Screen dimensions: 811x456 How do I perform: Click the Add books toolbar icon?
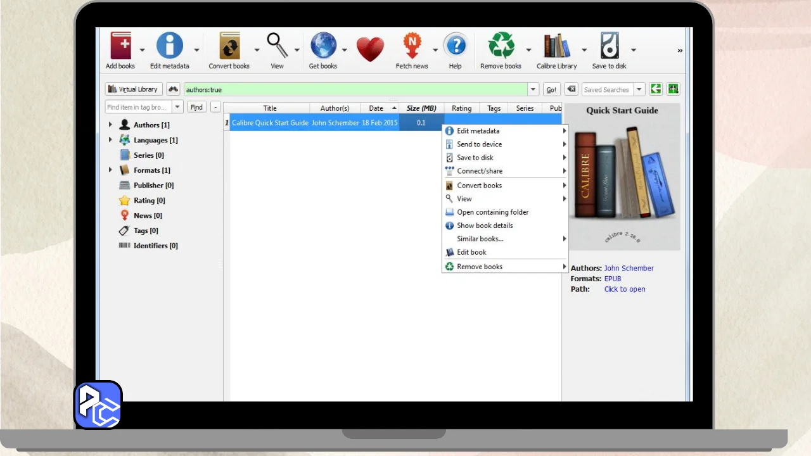120,47
